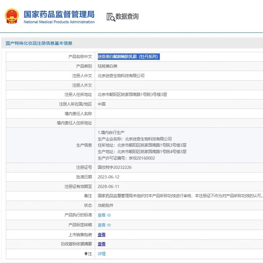Click National Medical Products Administration English subtitle
Screen dimensions: 263x263
tap(59, 22)
